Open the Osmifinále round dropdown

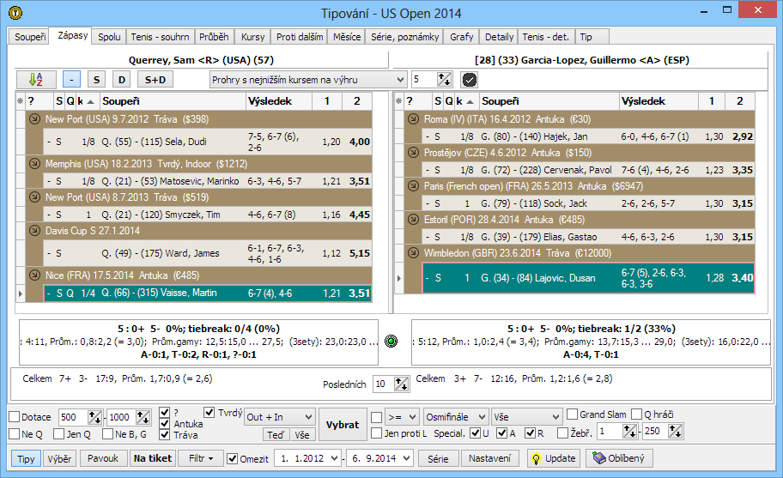click(455, 417)
